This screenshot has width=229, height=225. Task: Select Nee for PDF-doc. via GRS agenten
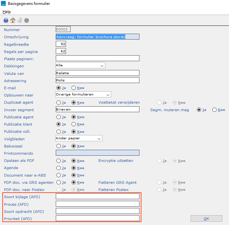[73, 182]
